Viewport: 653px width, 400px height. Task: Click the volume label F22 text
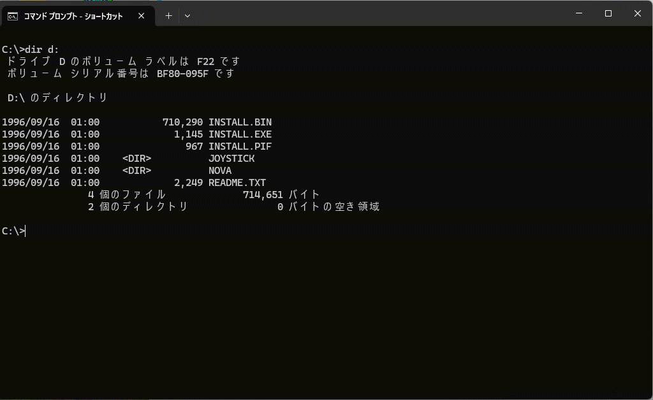point(206,62)
